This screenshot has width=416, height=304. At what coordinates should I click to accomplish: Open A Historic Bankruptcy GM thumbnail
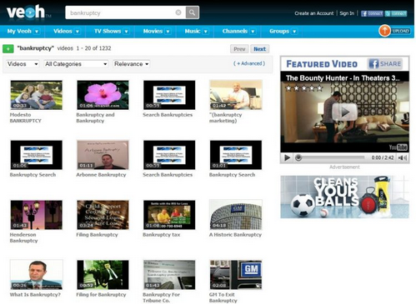point(236,215)
